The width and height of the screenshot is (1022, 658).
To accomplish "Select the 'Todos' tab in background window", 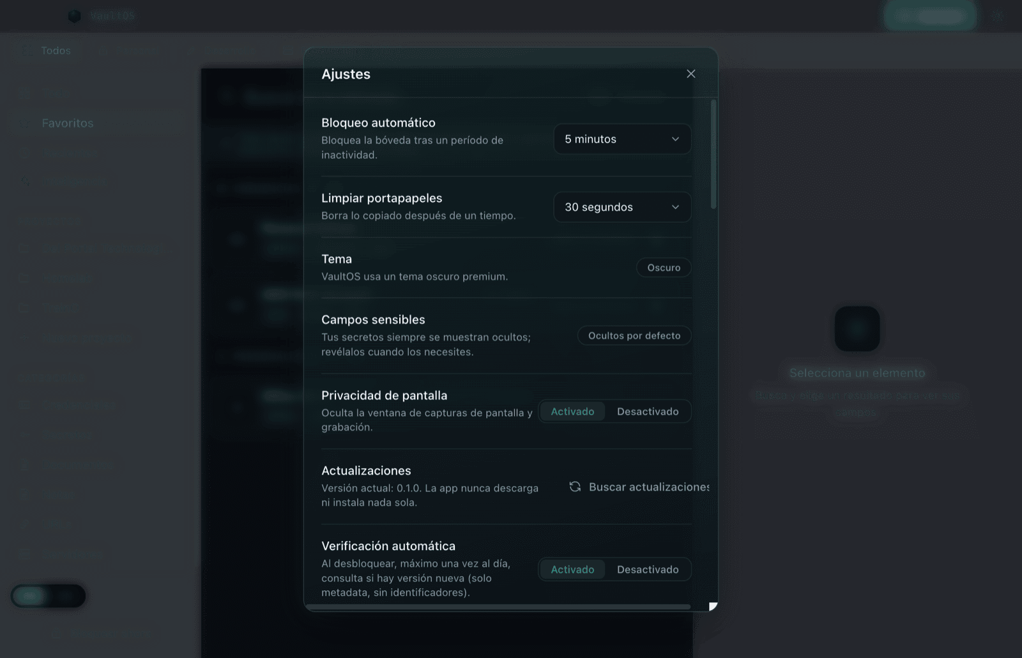I will [56, 50].
